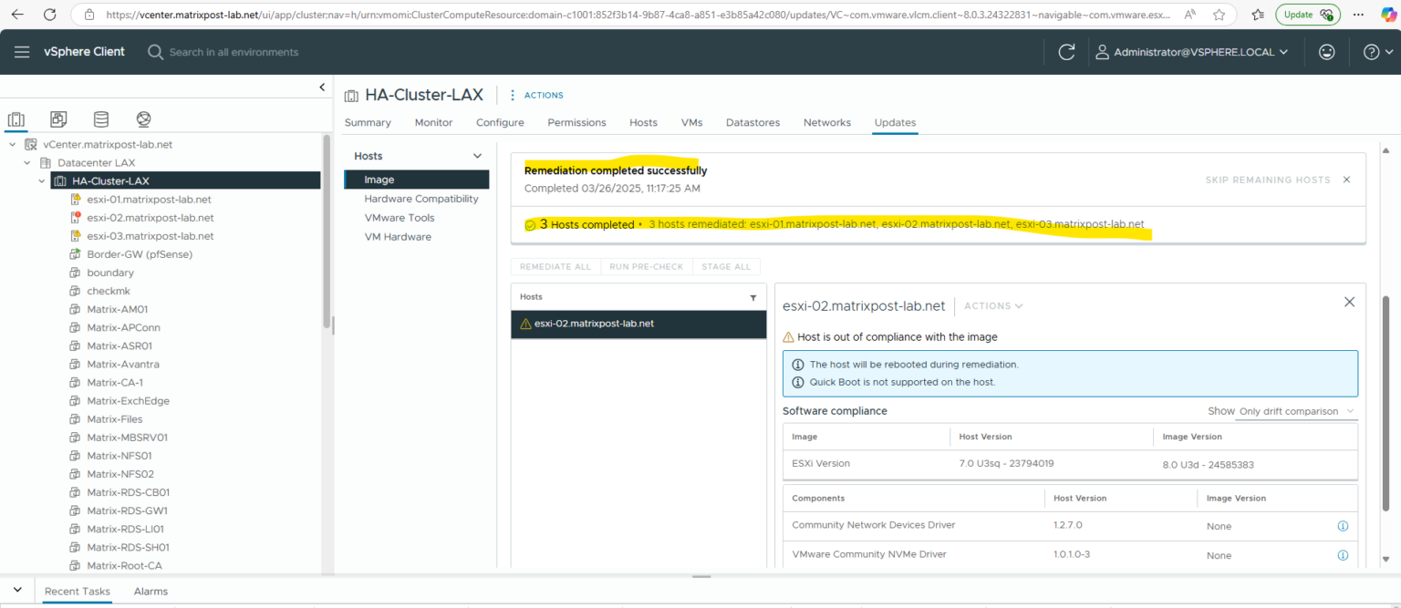Open the hamburger navigation menu
Screen dimensions: 1401x608
point(22,52)
